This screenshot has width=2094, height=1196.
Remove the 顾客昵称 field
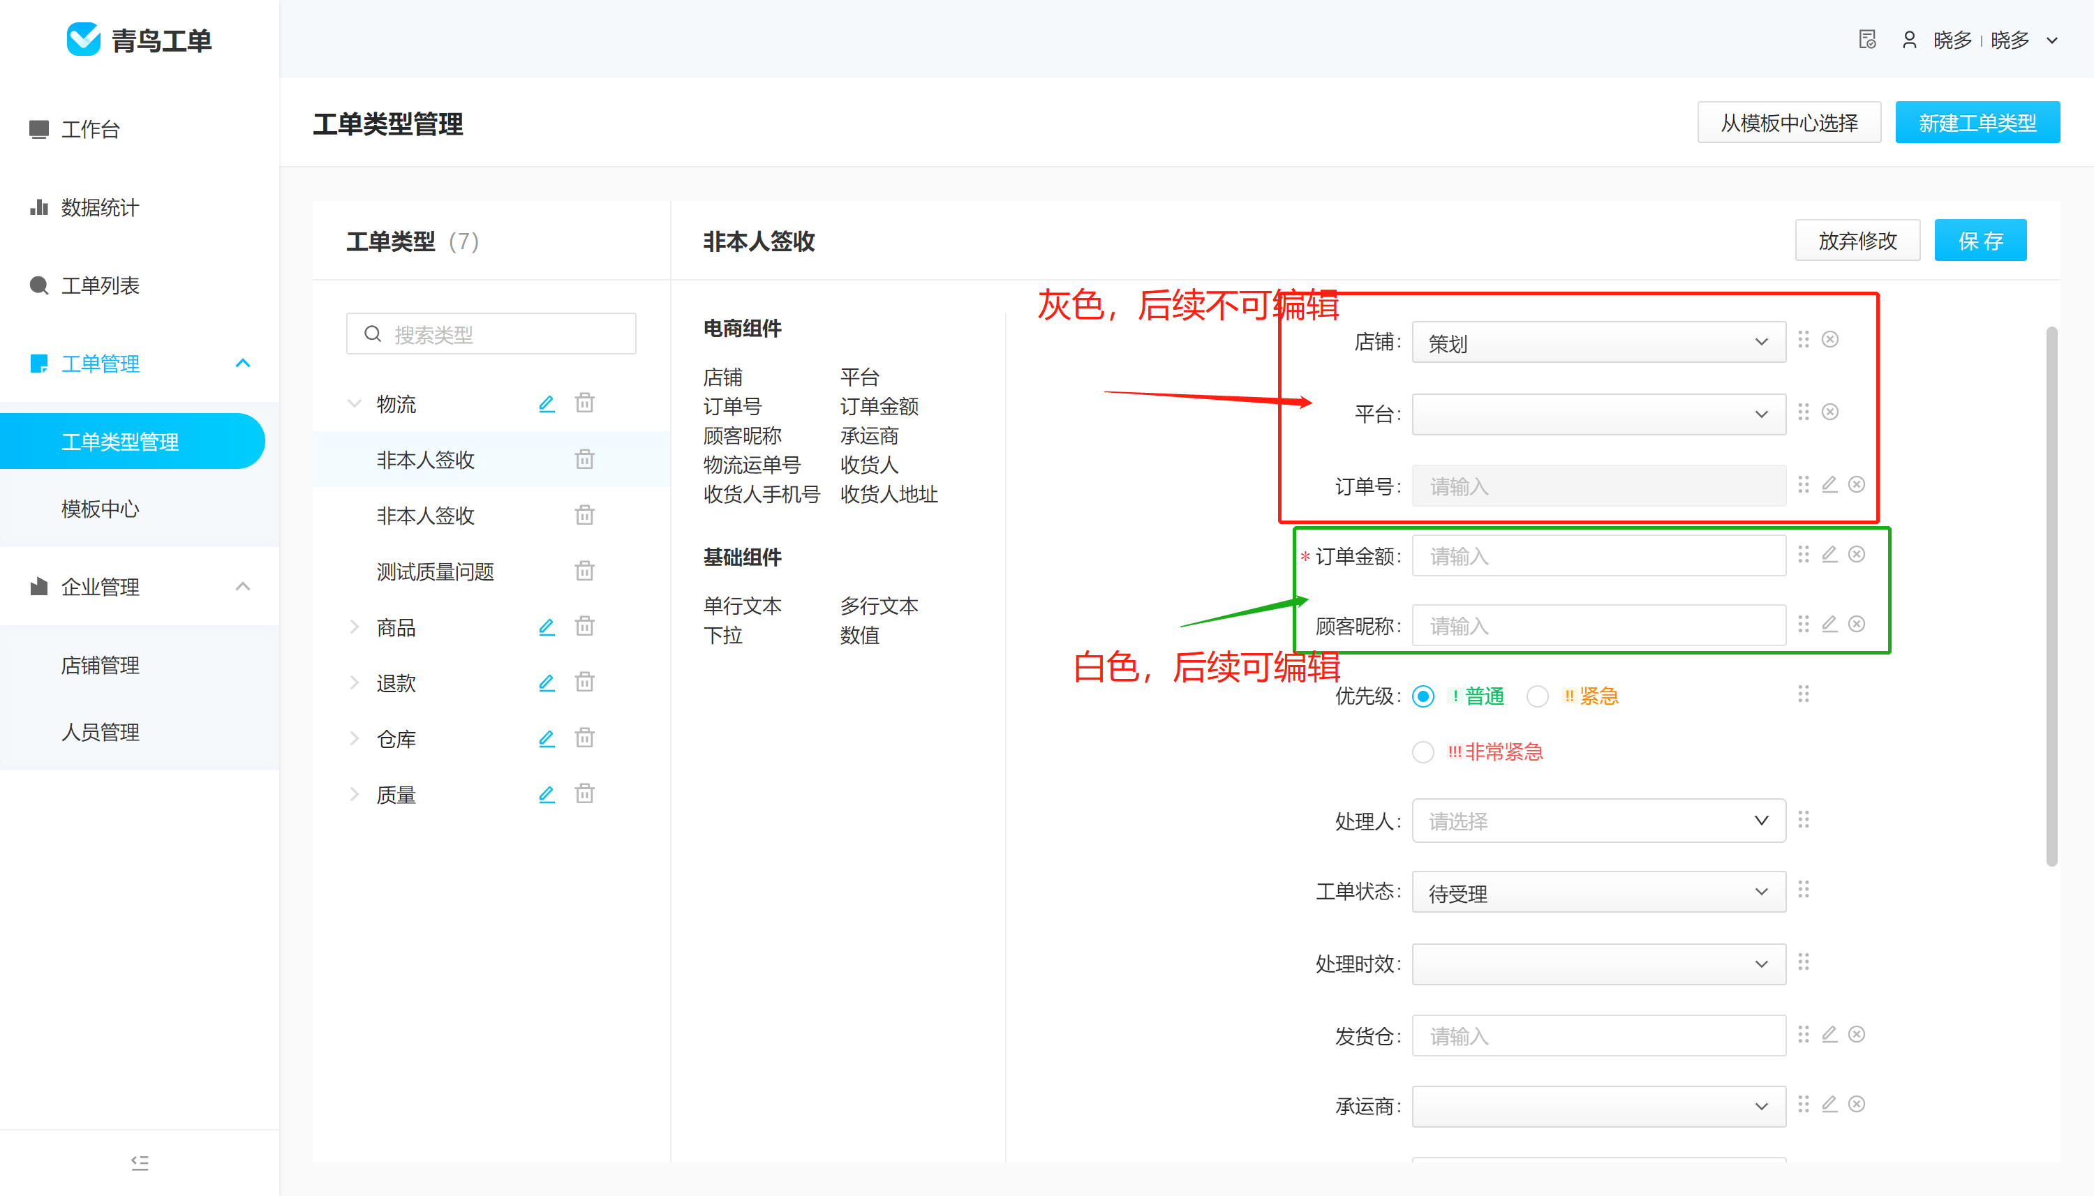[x=1857, y=625]
